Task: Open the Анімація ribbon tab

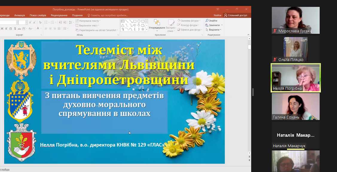Action: pyautogui.click(x=19, y=15)
